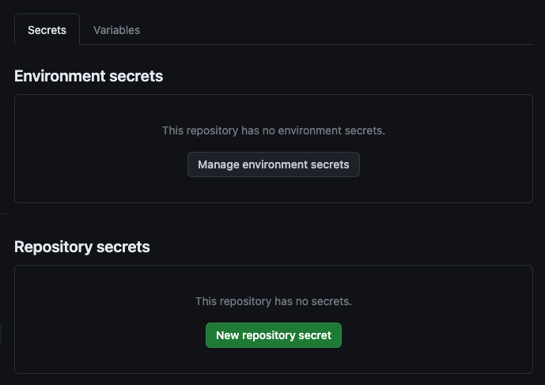545x385 pixels.
Task: Open the Variables section
Action: click(x=116, y=30)
